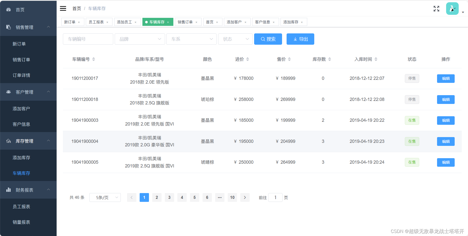Open the user avatar menu
Image resolution: width=468 pixels, height=236 pixels.
coord(452,9)
